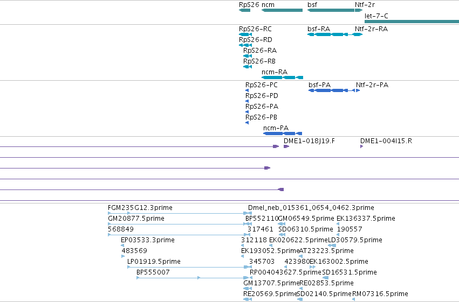The height and width of the screenshot is (302, 459).
Task: Click the BP552110 feature label
Action: click(262, 219)
